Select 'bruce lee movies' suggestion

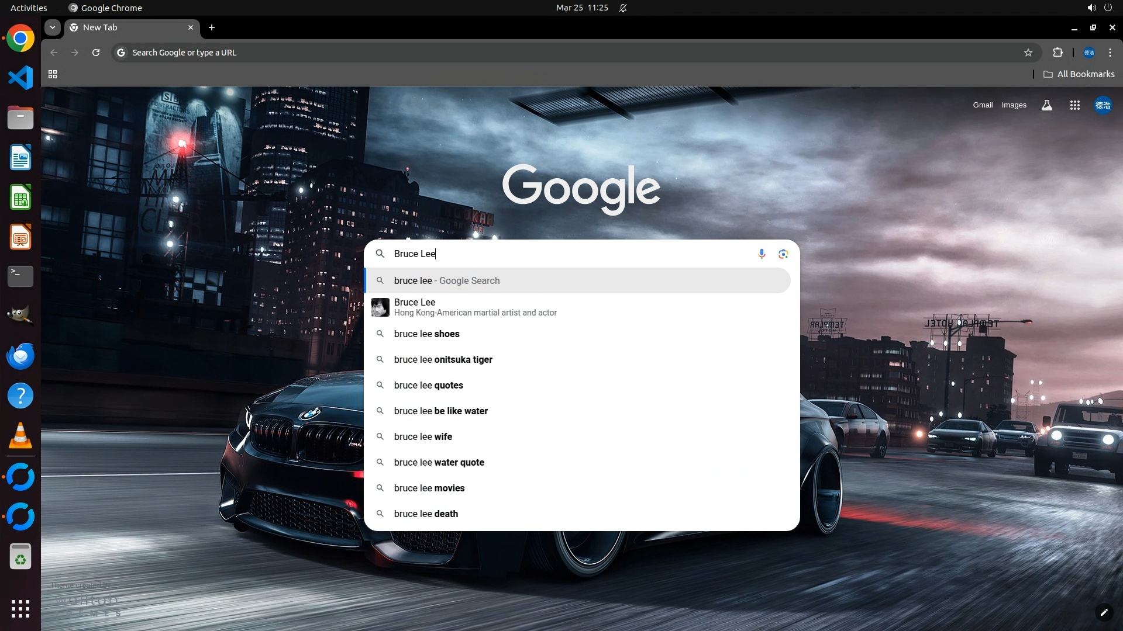tap(429, 488)
